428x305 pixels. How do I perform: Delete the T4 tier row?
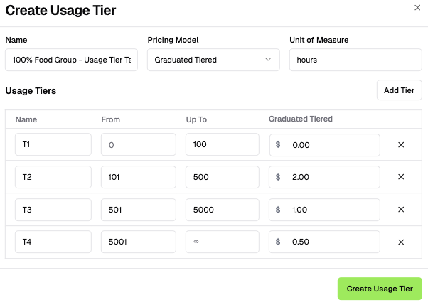point(401,242)
